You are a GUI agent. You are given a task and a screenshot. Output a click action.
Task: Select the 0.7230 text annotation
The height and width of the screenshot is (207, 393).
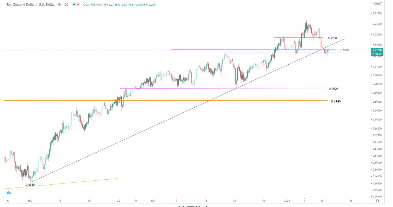pyautogui.click(x=332, y=38)
